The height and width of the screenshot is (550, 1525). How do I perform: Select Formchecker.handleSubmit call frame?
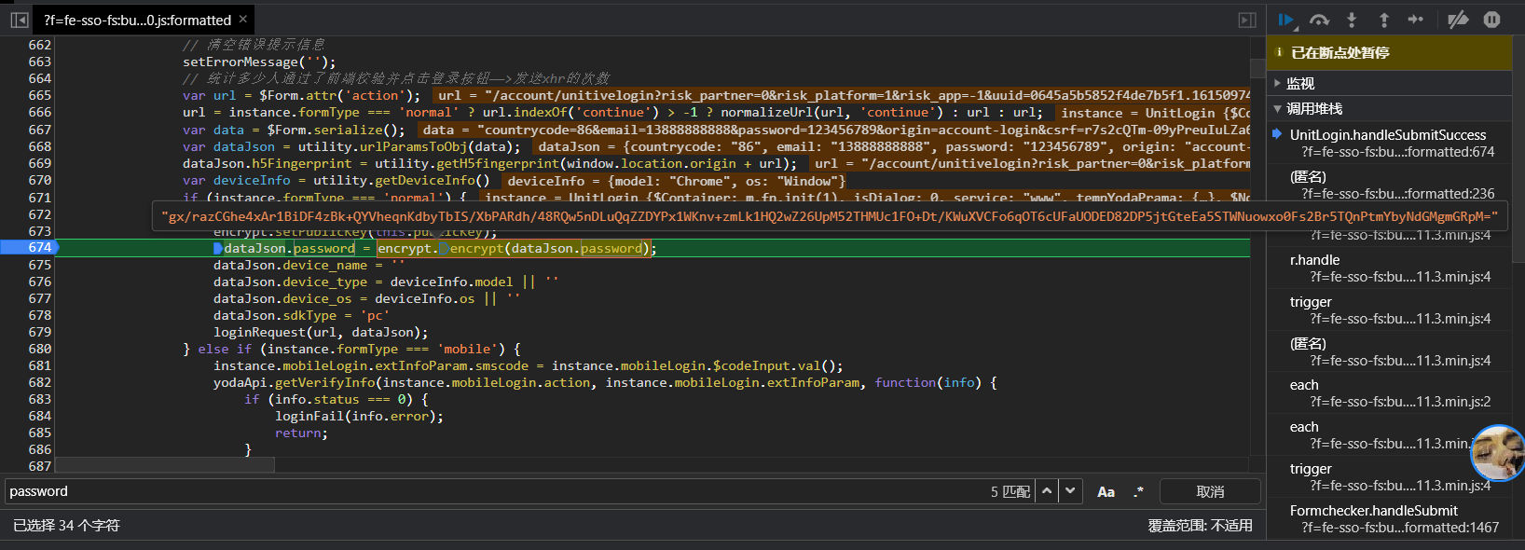click(x=1373, y=511)
